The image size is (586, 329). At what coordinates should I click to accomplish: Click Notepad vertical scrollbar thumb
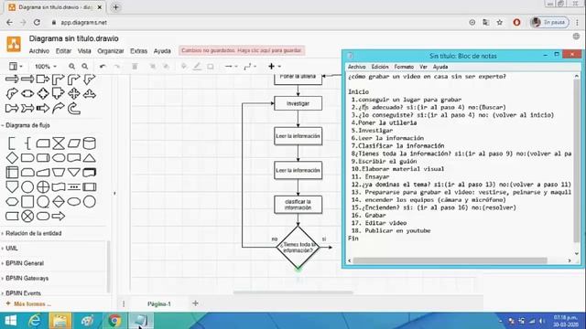(577, 161)
